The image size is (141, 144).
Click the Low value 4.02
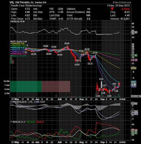coord(28,15)
